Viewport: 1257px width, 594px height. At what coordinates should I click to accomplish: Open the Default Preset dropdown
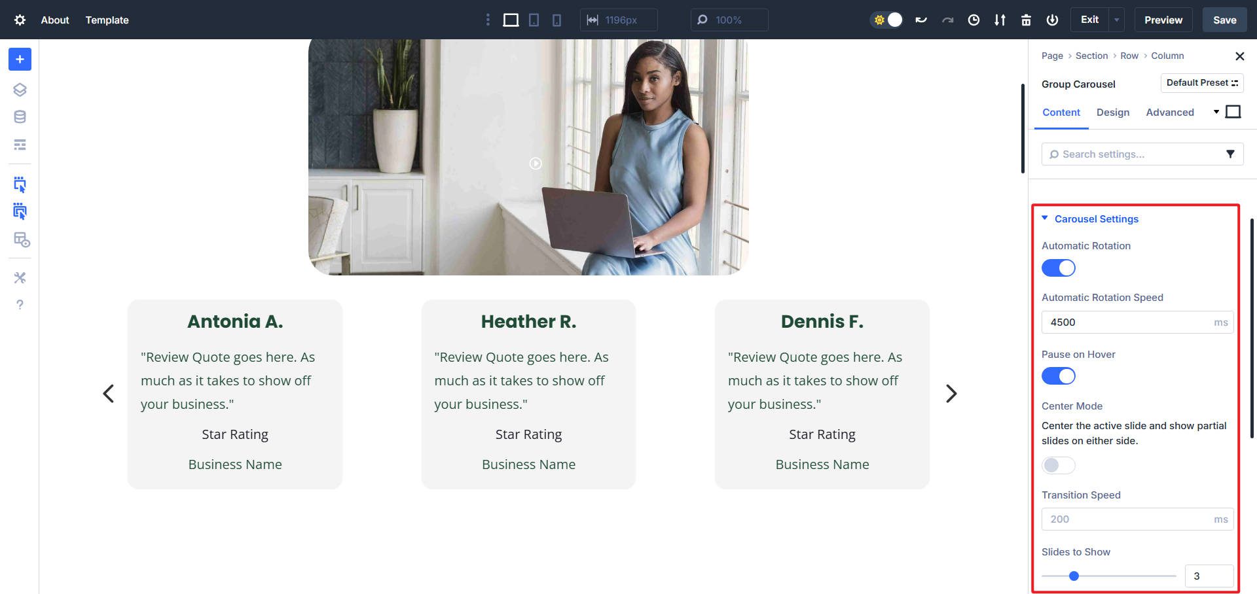[x=1201, y=83]
